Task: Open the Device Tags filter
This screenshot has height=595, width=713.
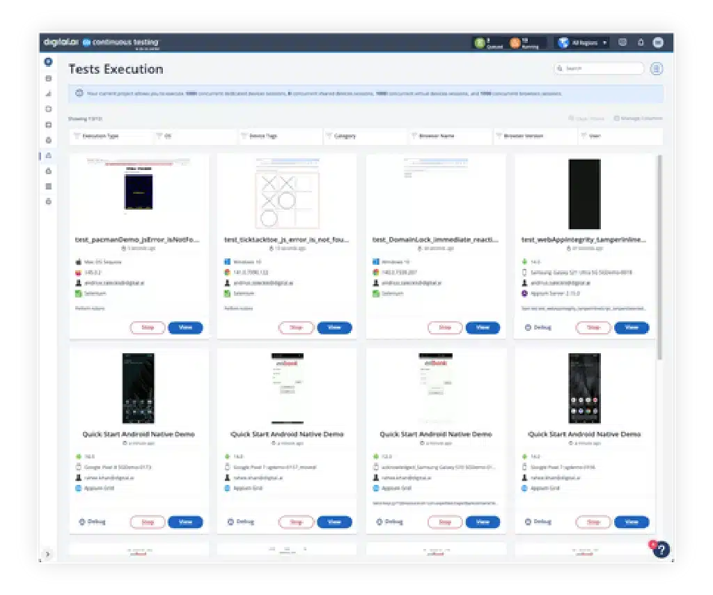Action: pyautogui.click(x=281, y=136)
